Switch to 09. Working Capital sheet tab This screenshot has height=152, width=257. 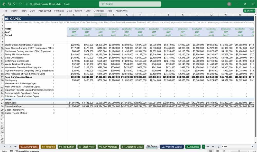click(x=172, y=147)
